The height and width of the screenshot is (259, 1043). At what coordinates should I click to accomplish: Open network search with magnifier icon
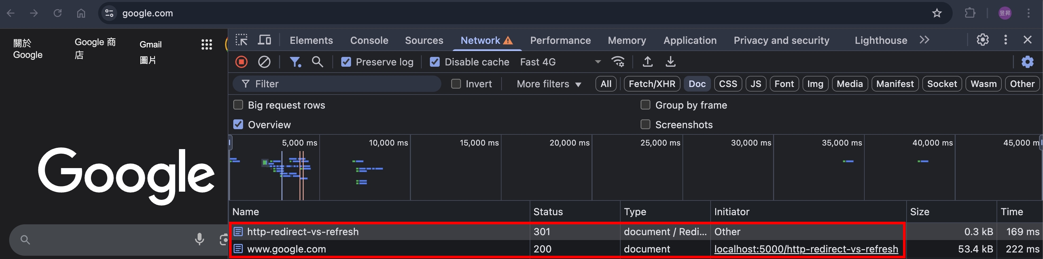click(x=317, y=62)
